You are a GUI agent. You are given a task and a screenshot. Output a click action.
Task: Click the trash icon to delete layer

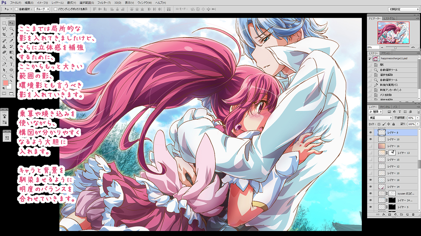pyautogui.click(x=413, y=214)
